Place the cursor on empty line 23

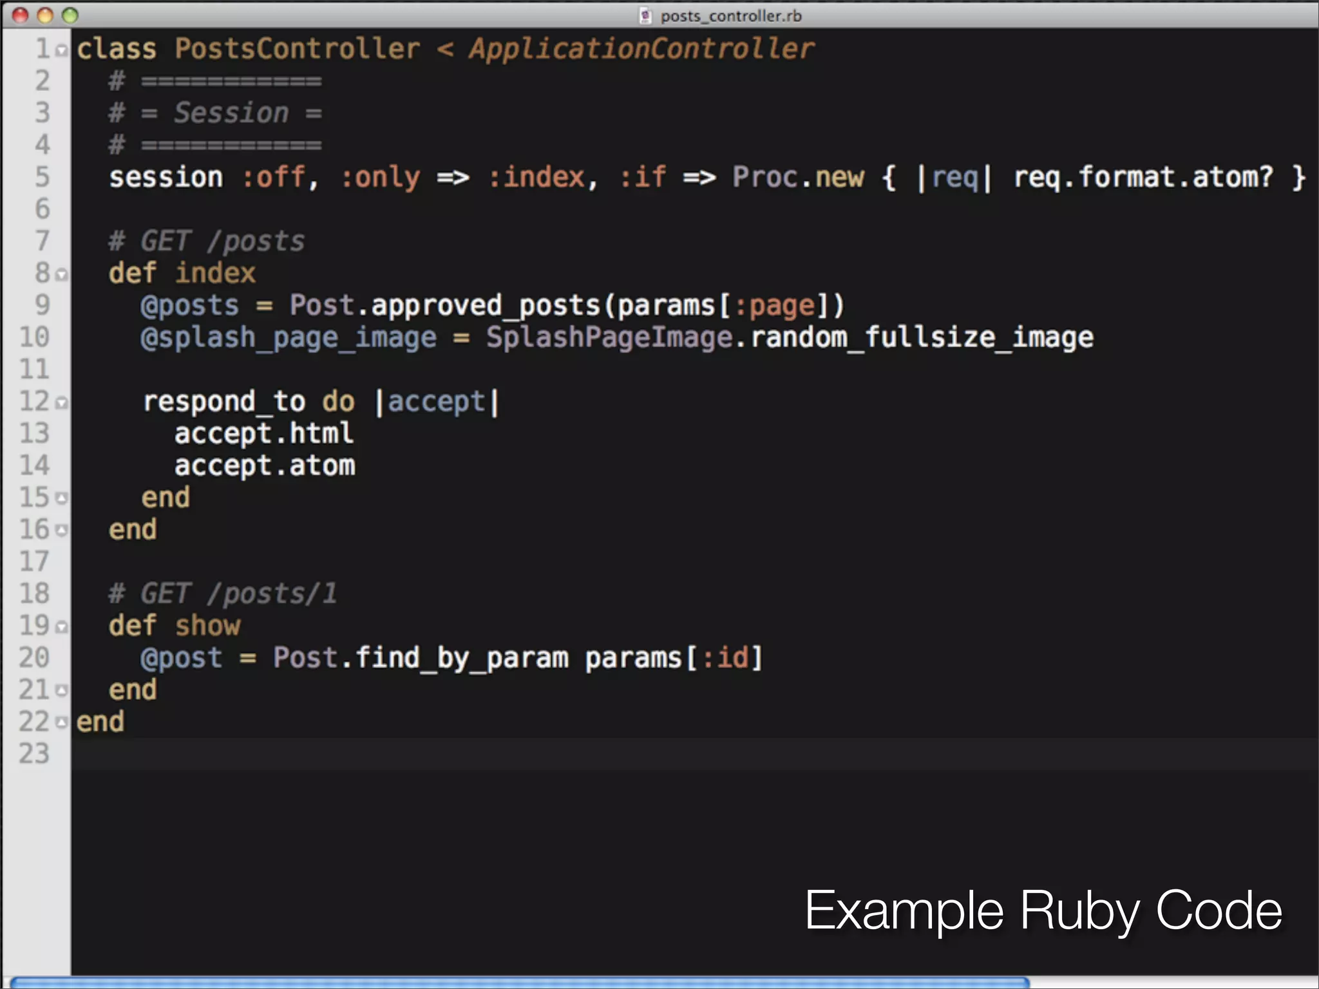click(x=694, y=754)
